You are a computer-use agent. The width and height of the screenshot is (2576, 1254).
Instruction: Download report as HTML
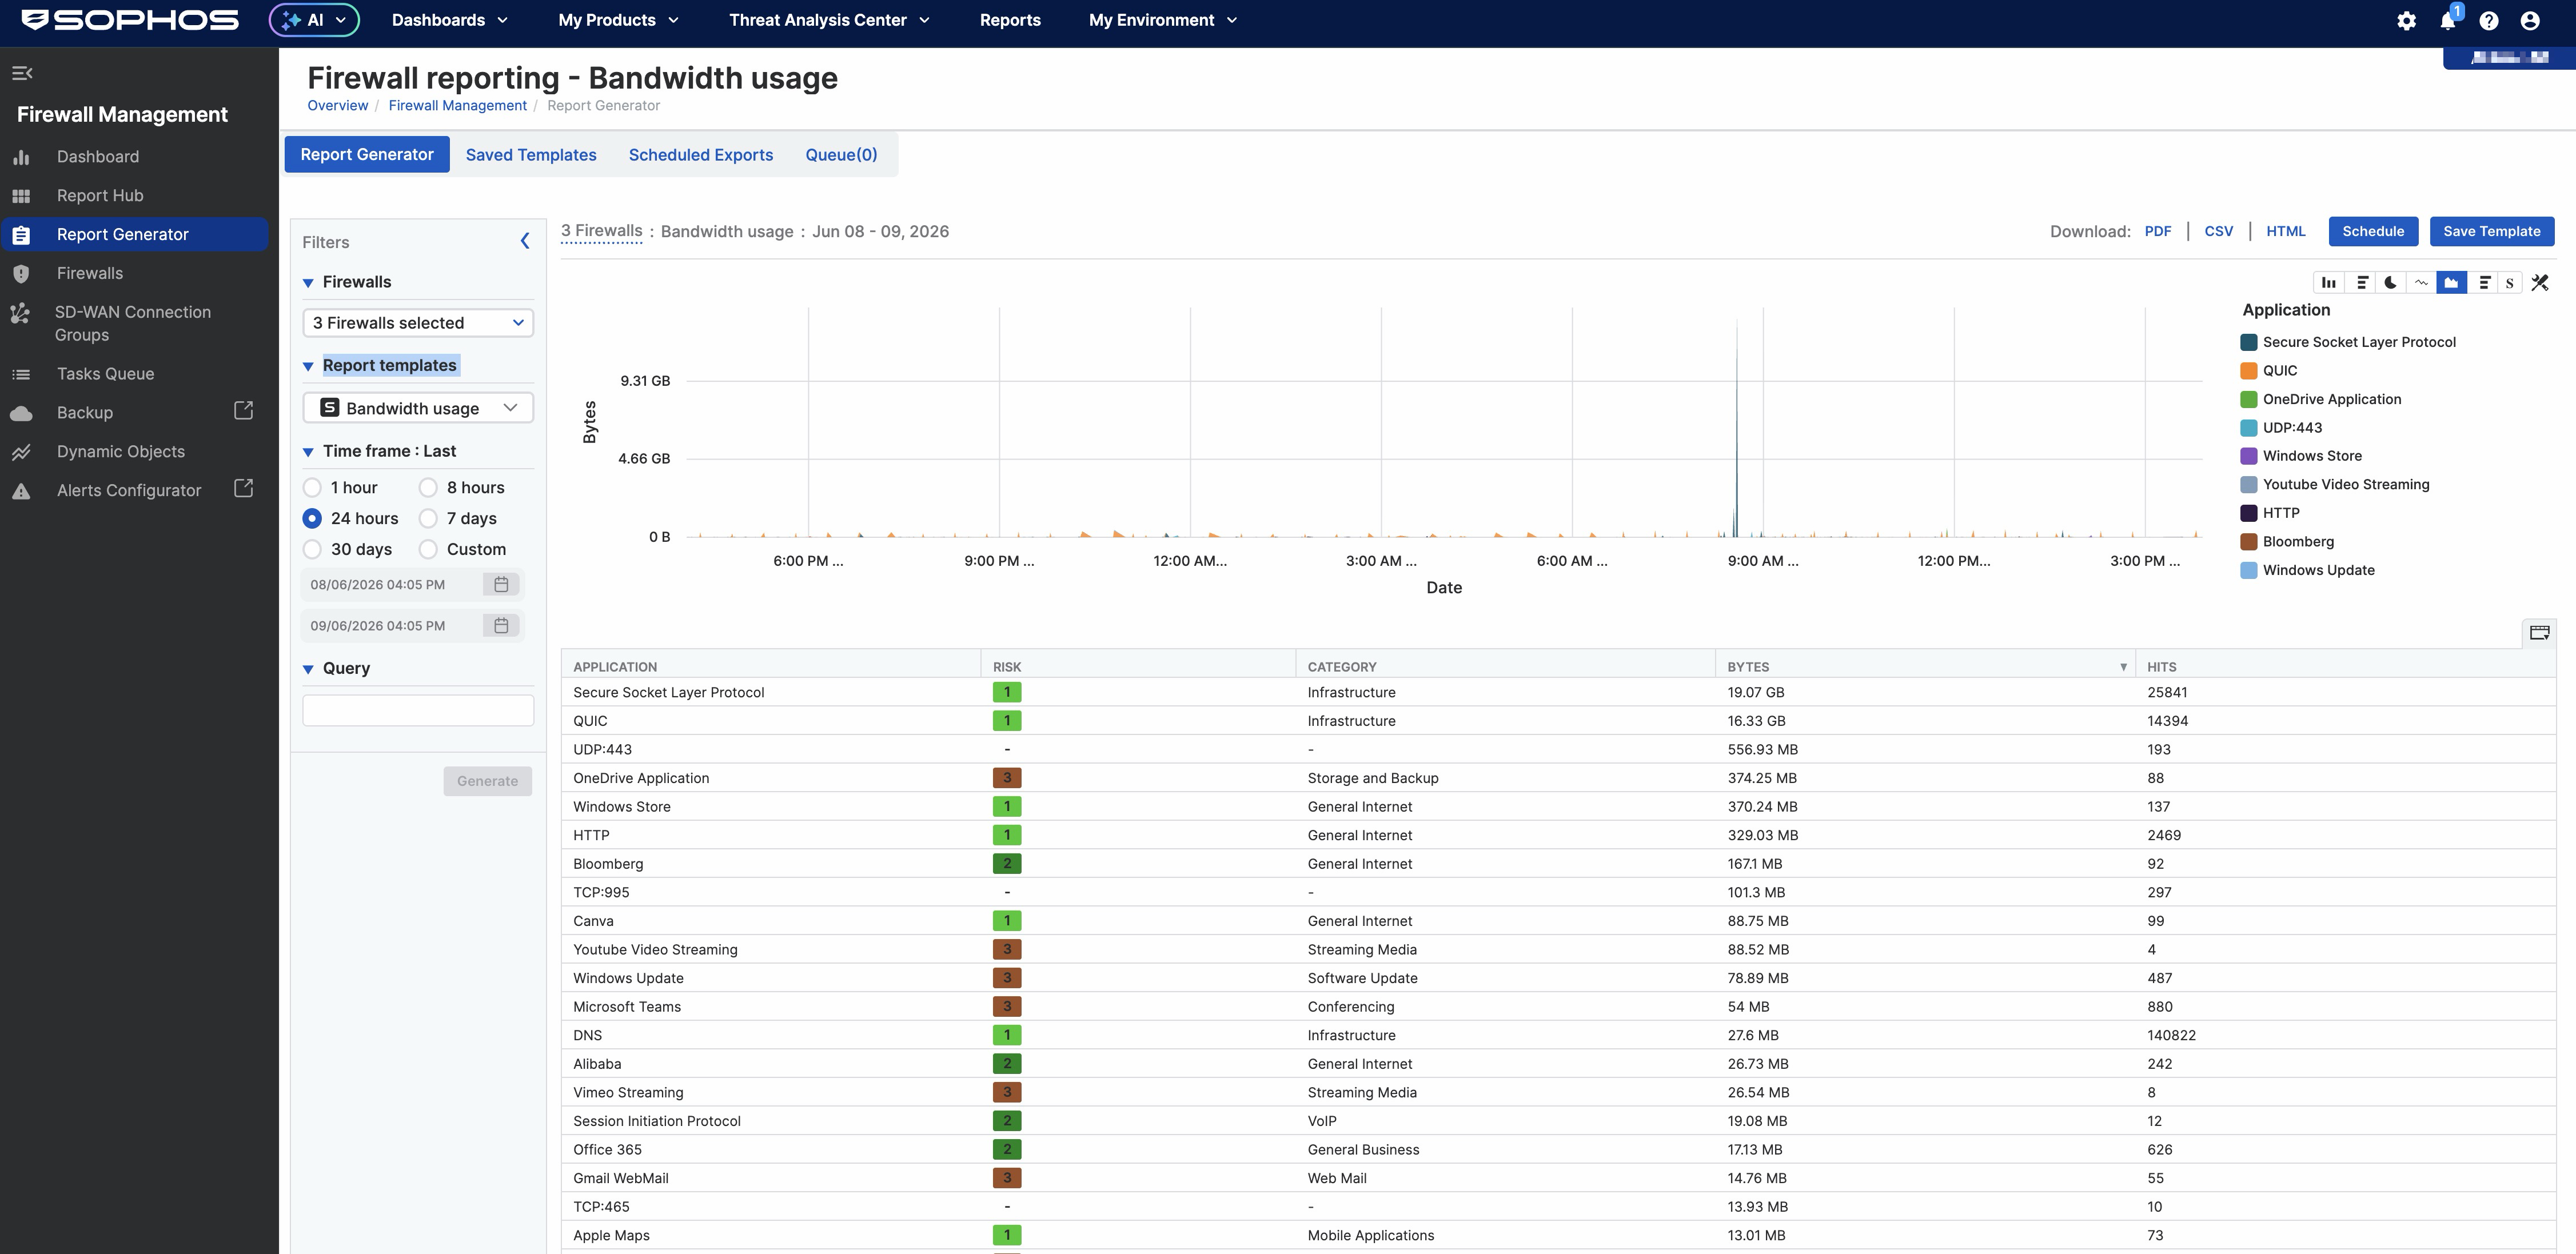tap(2285, 231)
